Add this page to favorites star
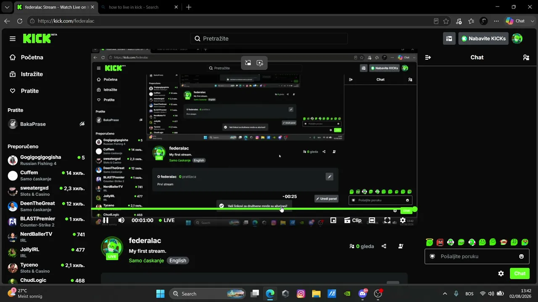 [x=446, y=21]
